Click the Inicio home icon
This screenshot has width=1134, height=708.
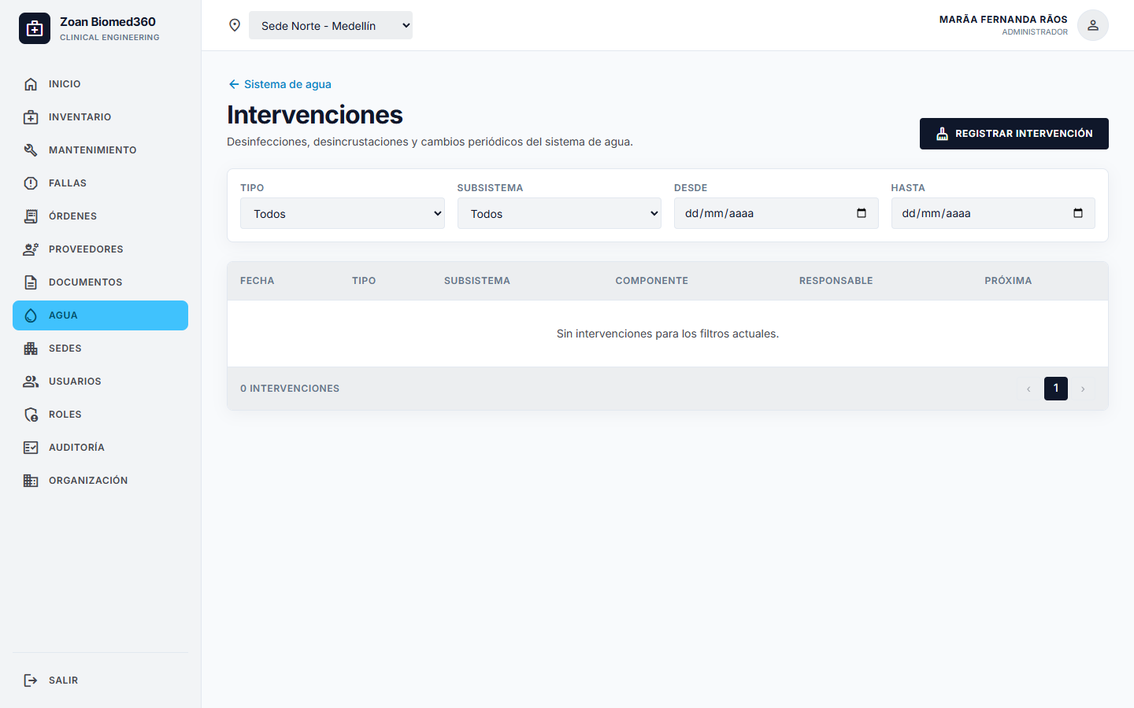[31, 84]
